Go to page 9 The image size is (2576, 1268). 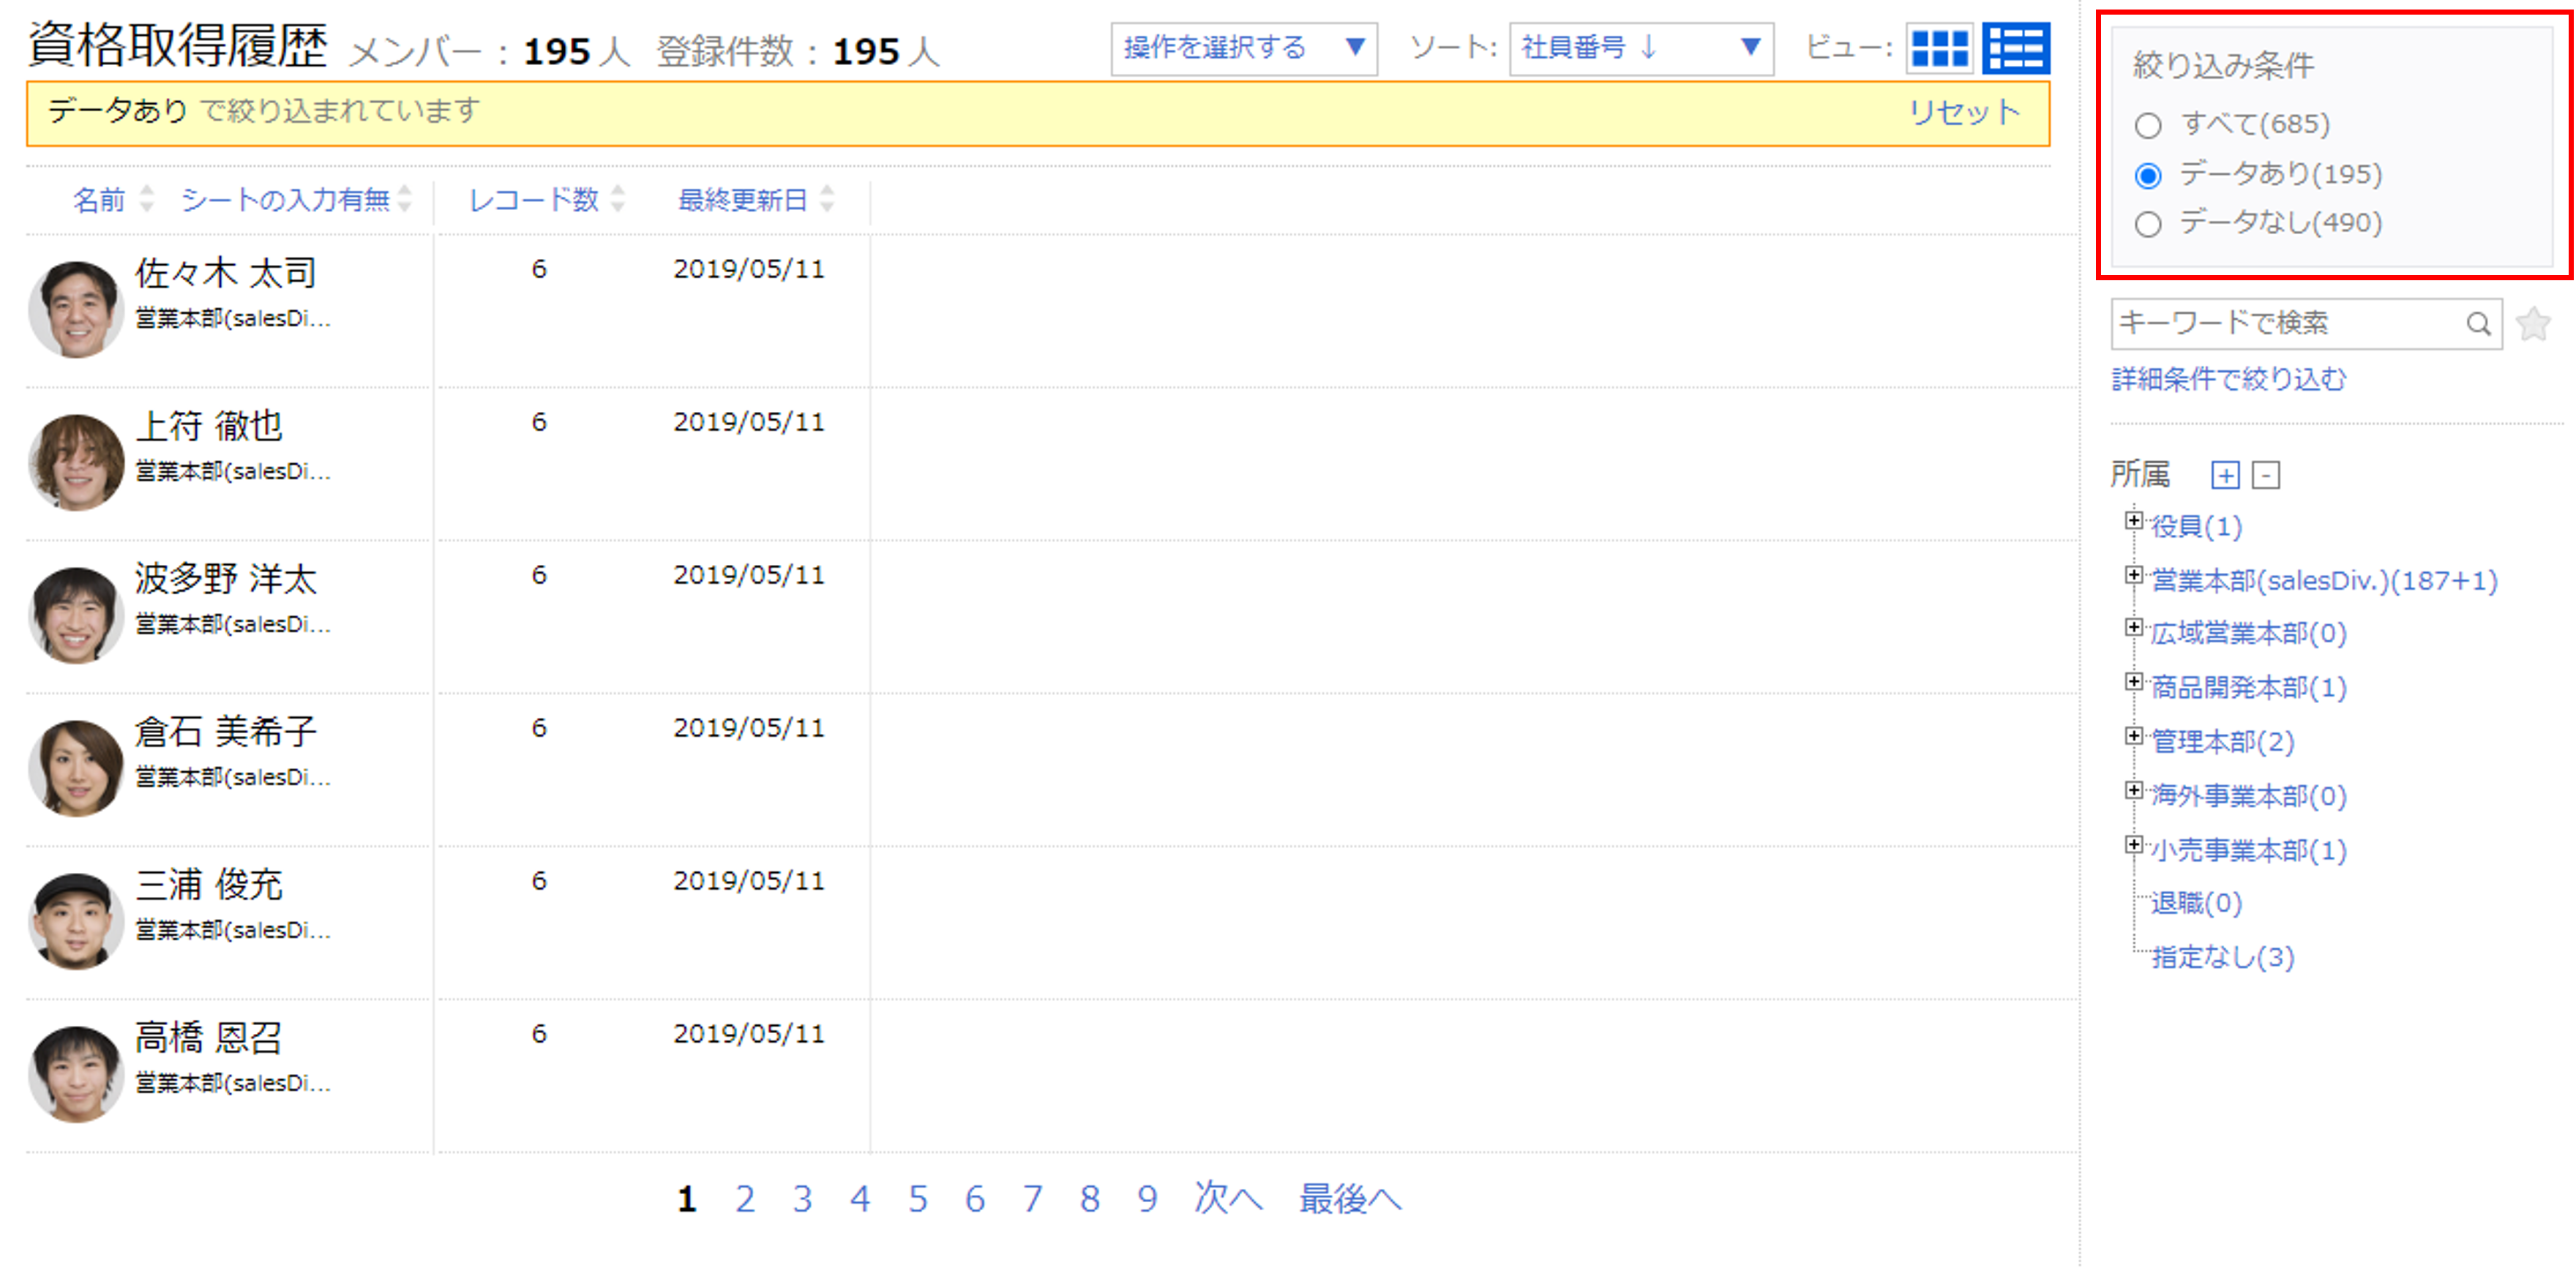pos(1147,1198)
